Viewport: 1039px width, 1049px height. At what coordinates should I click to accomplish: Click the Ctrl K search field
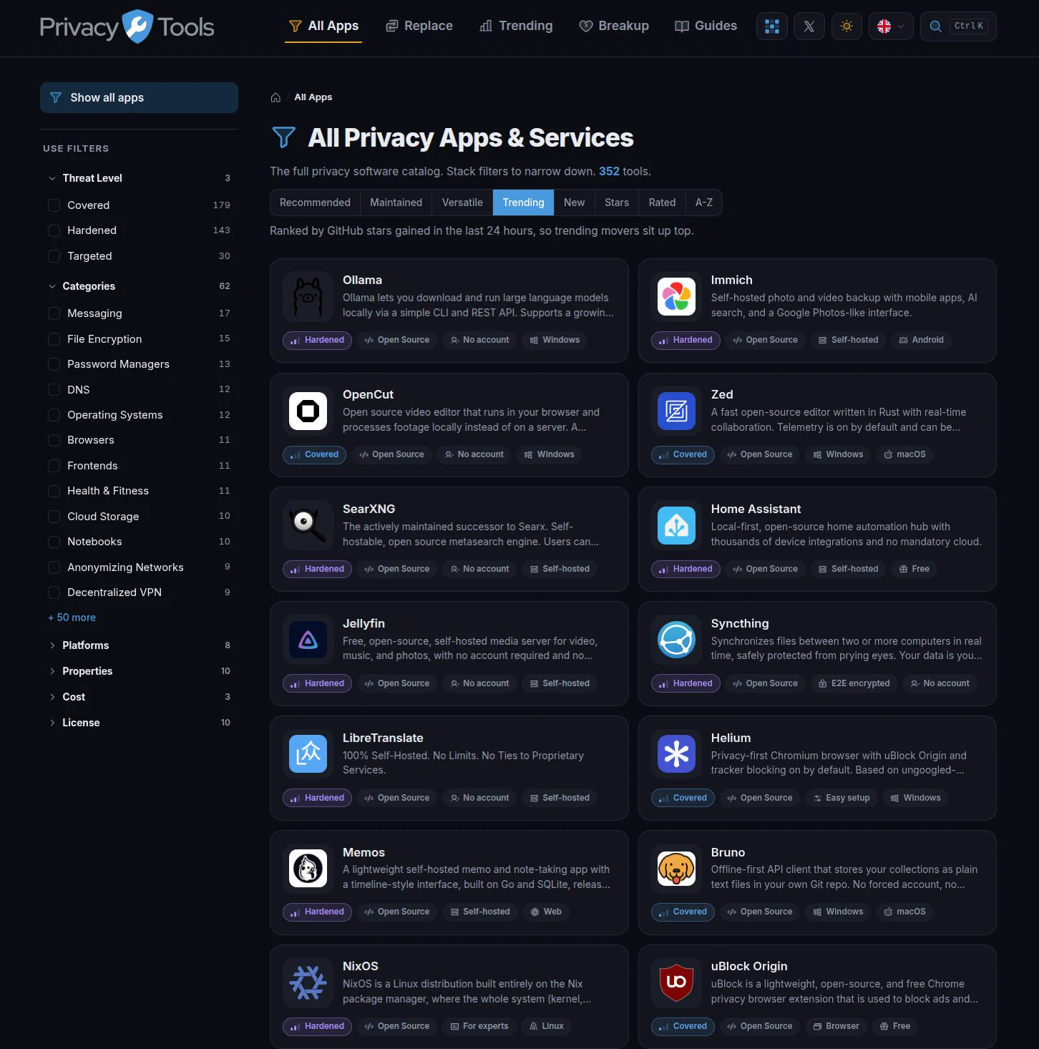click(958, 26)
